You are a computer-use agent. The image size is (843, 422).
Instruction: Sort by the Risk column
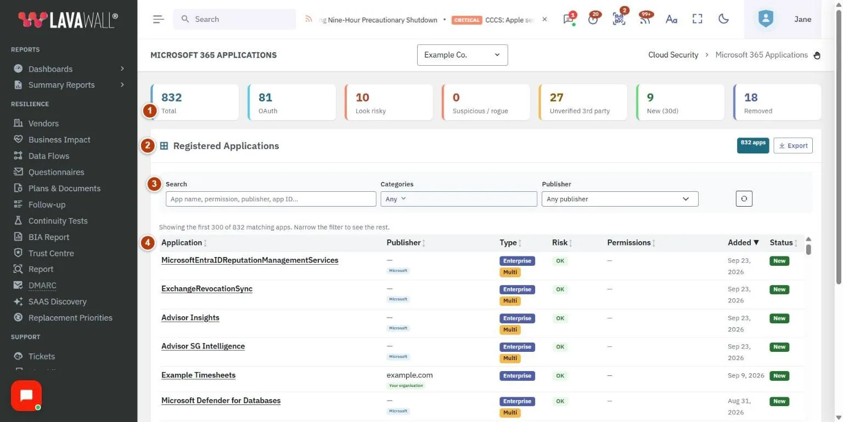(563, 243)
